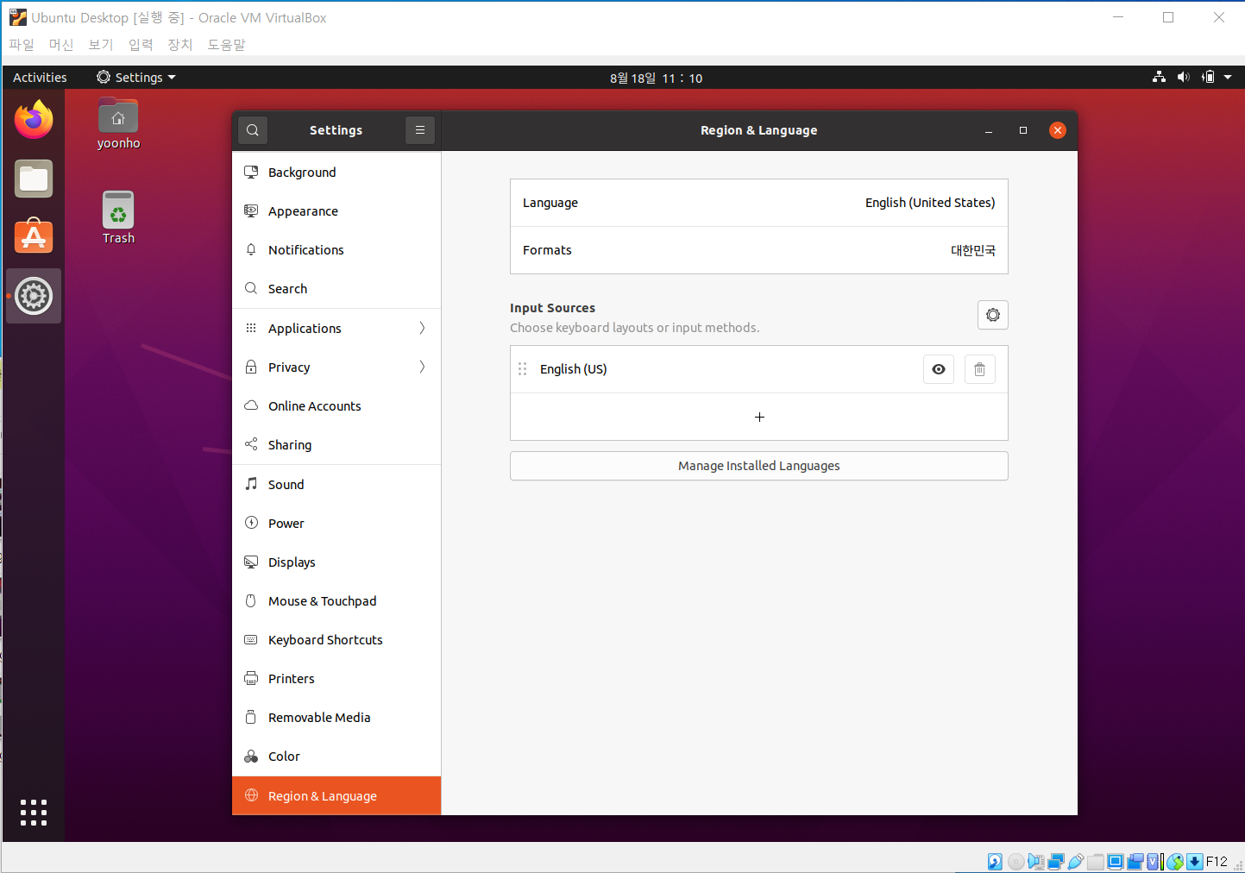The height and width of the screenshot is (873, 1245).
Task: Click the Notifications bell icon
Action: click(251, 249)
